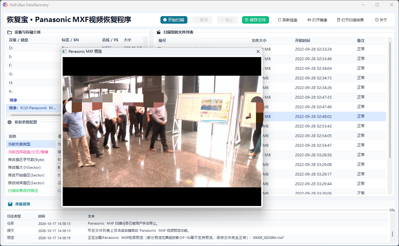
Task: Open the 关于 about dialog
Action: coord(381,20)
